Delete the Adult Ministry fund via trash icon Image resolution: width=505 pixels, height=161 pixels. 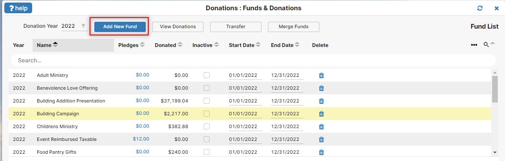click(x=321, y=75)
